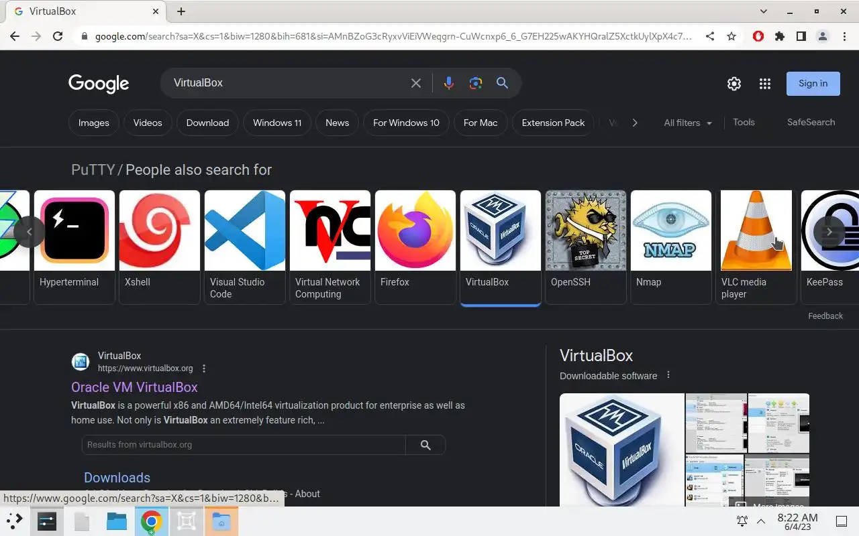
Task: Start a voice search with the microphone
Action: [x=449, y=83]
